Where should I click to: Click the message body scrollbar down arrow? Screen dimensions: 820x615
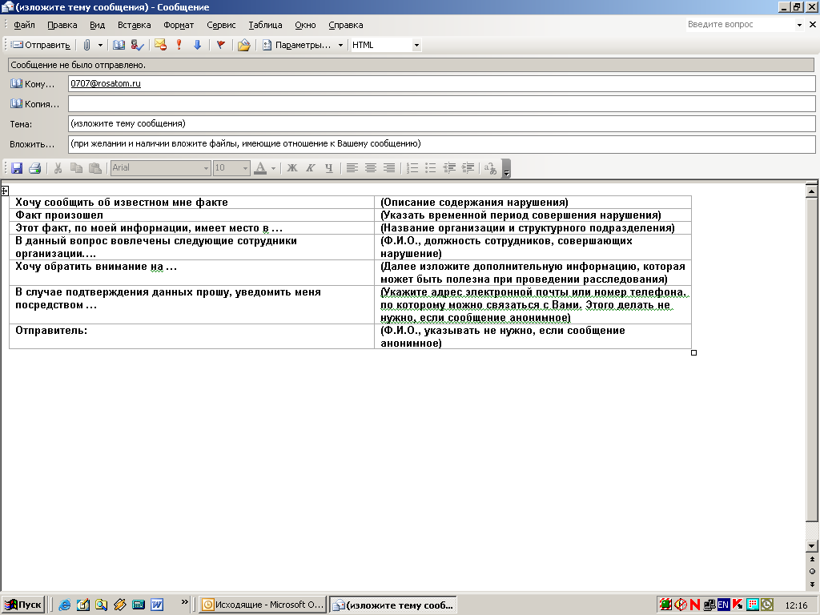click(812, 546)
